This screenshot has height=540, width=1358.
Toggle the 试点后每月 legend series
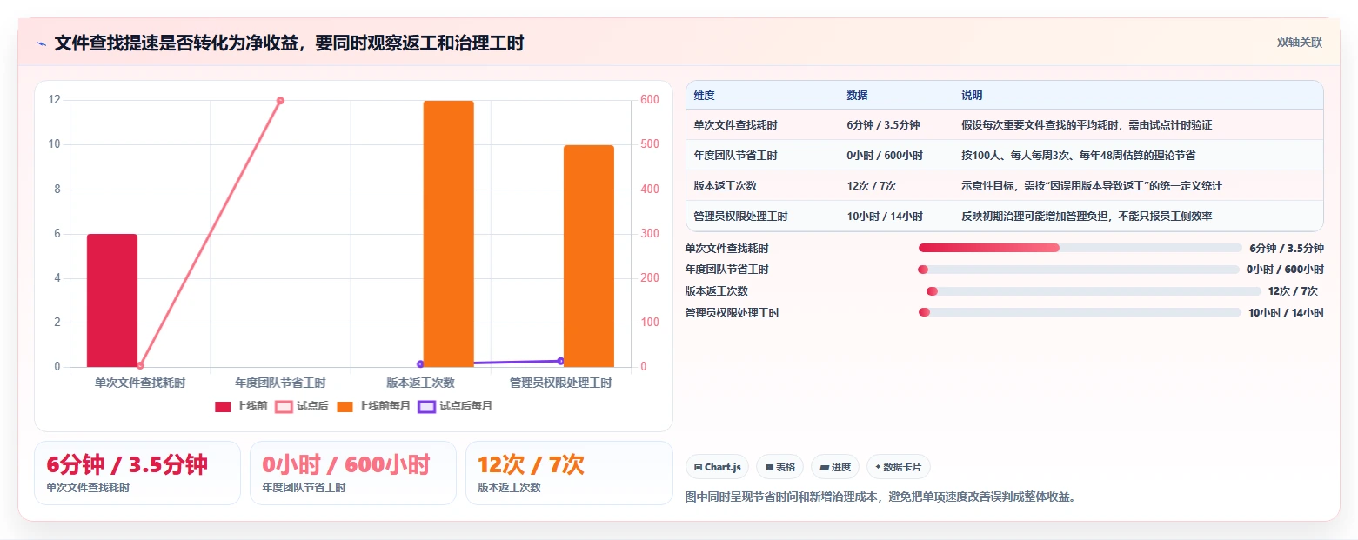[455, 406]
